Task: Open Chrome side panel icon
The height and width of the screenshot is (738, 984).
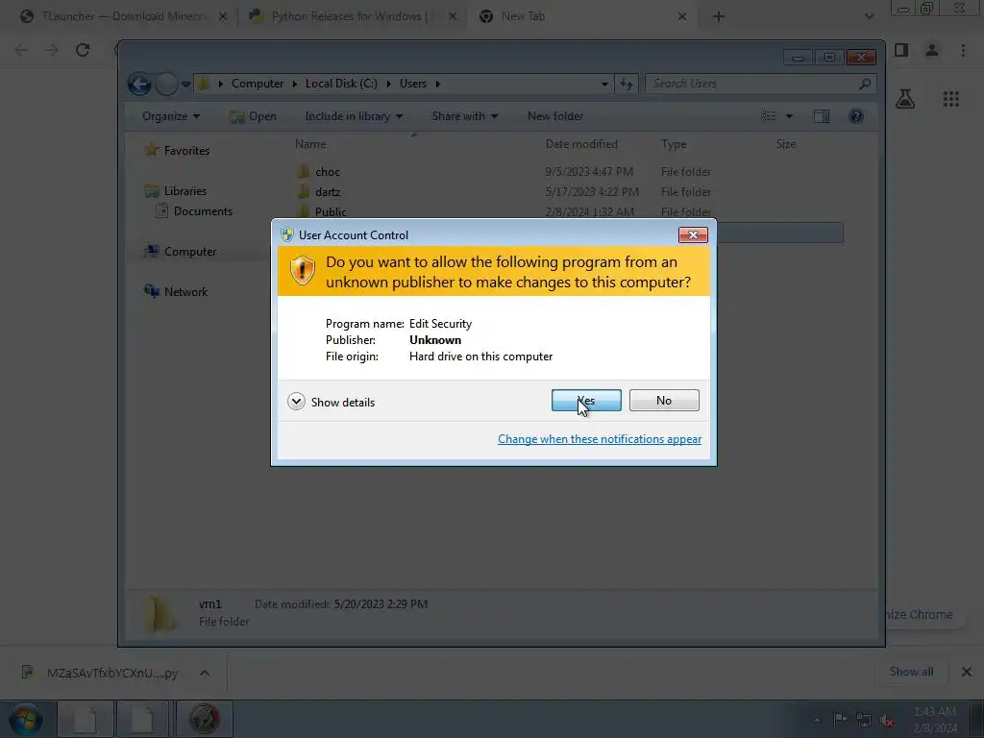Action: pyautogui.click(x=901, y=50)
